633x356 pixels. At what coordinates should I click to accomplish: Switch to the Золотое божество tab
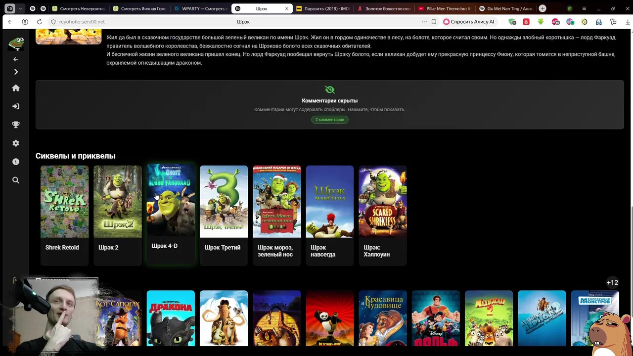[384, 8]
